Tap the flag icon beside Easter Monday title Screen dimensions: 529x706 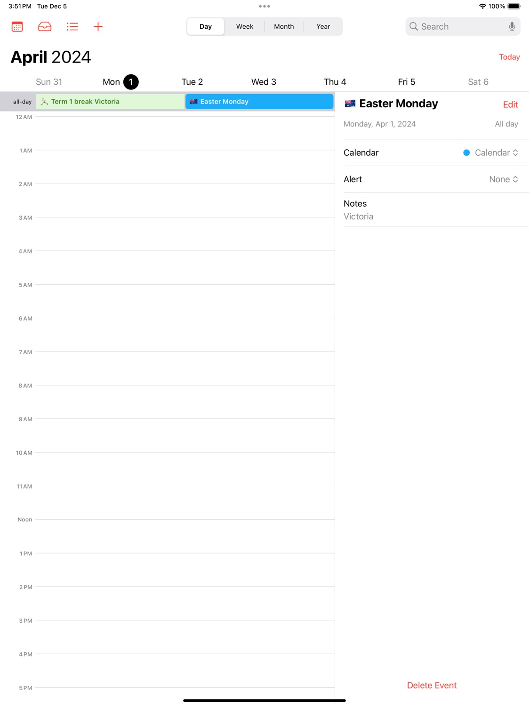[x=350, y=104]
